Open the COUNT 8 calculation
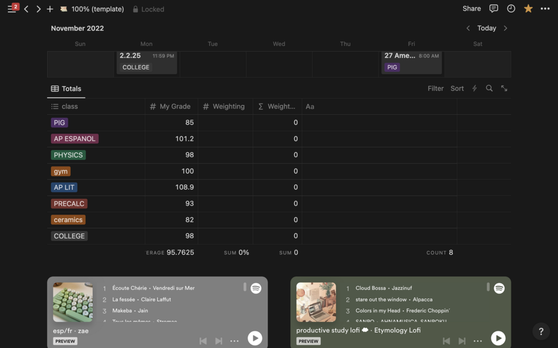 coord(440,253)
